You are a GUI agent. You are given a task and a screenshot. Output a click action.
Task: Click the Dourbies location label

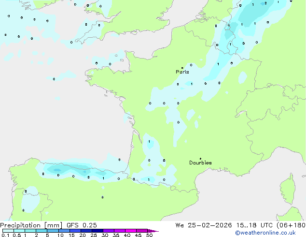tap(200, 163)
